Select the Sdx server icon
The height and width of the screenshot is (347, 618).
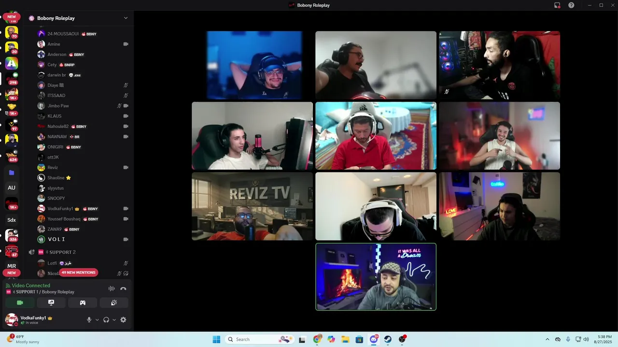(x=12, y=220)
